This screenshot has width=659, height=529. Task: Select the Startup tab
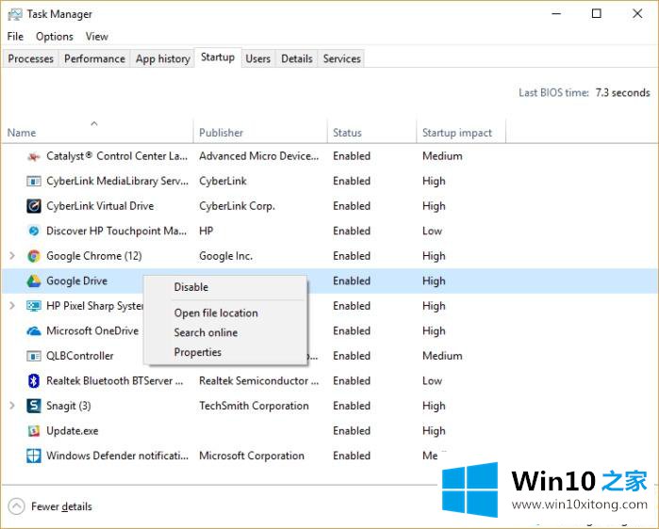[218, 57]
